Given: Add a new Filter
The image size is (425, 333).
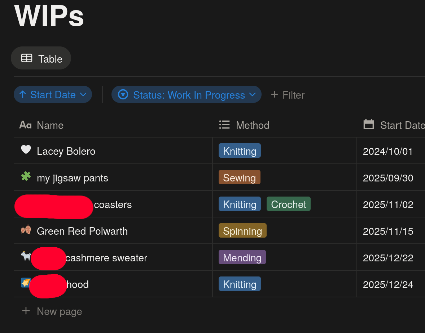Looking at the screenshot, I should tap(288, 95).
